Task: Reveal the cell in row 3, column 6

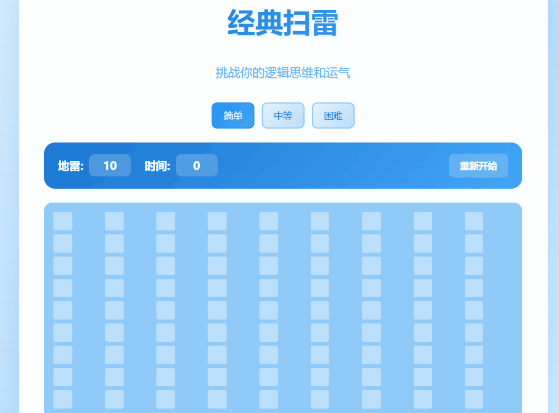Action: point(320,266)
